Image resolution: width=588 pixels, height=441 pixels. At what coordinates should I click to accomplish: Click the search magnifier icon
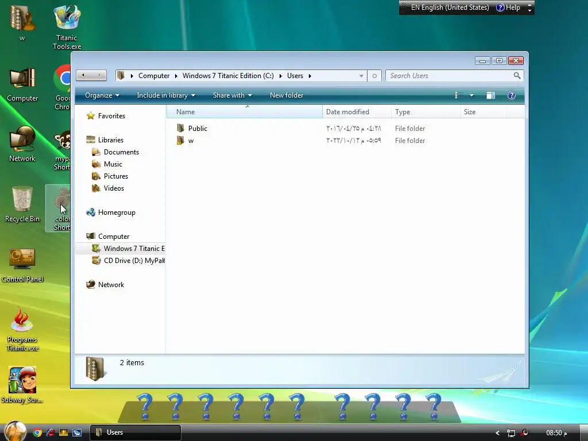tap(517, 75)
